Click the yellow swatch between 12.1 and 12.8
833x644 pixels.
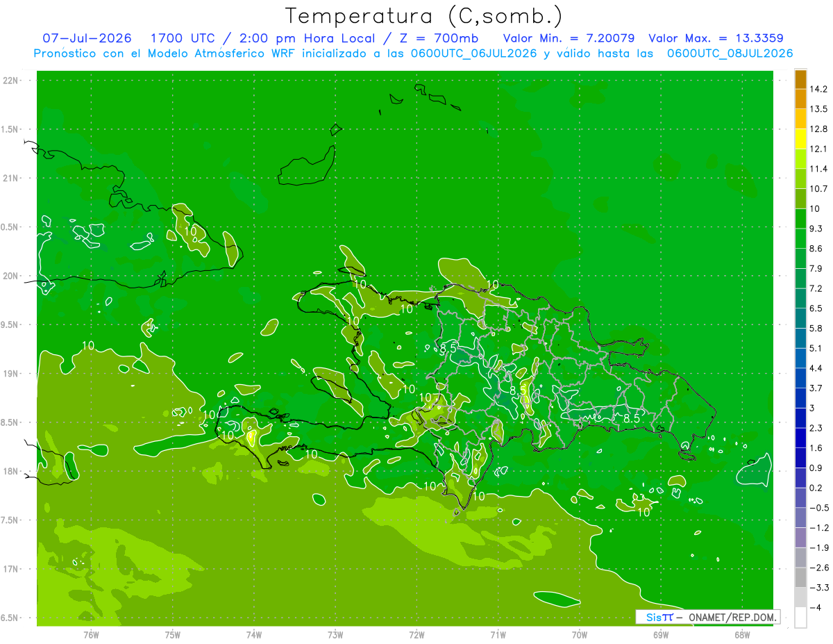(800, 139)
